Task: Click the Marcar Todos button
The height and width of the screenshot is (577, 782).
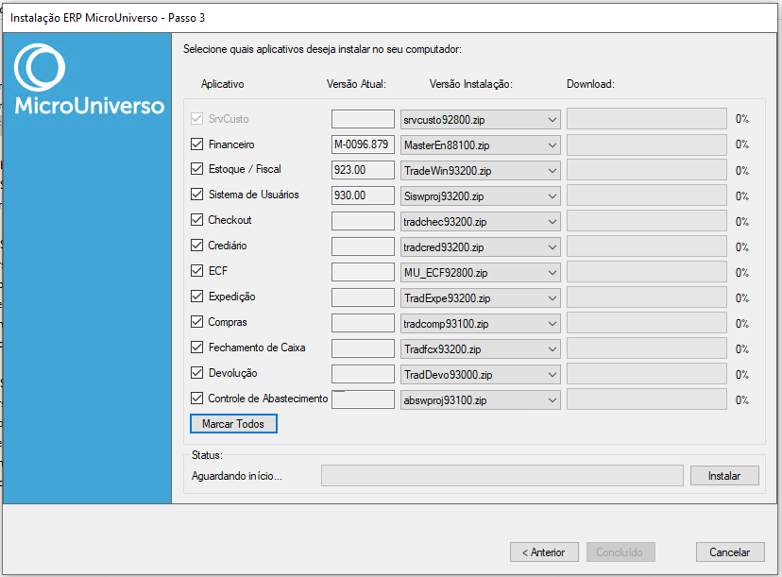Action: (233, 424)
